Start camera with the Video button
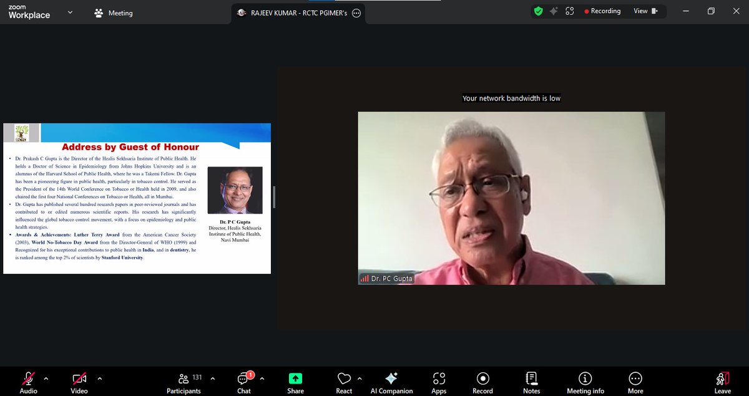This screenshot has height=396, width=749. pyautogui.click(x=79, y=382)
